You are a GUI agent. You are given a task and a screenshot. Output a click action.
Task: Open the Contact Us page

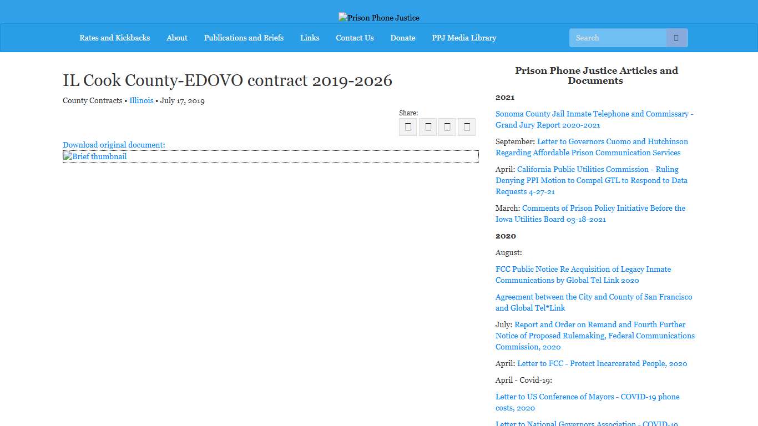coord(355,38)
